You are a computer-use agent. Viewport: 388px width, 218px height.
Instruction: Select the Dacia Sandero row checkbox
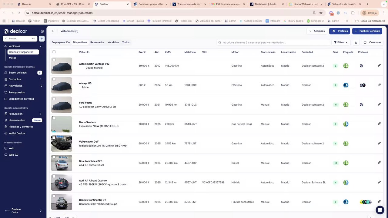click(54, 118)
